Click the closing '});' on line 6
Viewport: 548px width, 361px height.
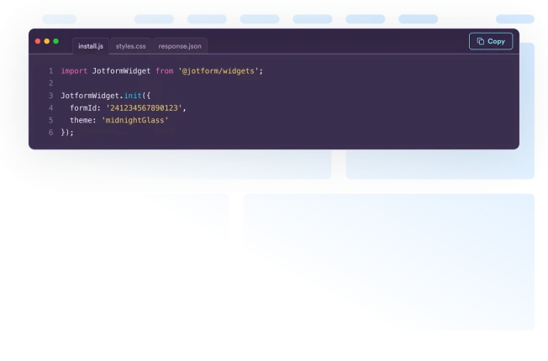coord(67,133)
